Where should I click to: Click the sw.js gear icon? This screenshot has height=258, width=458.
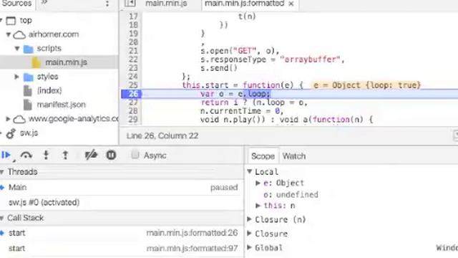pos(11,134)
